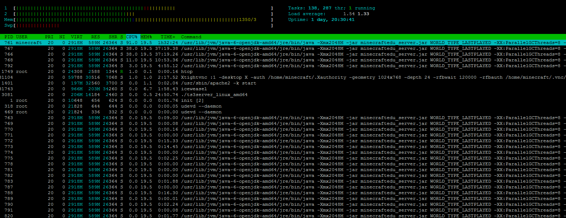Screen dimensions: 566x218
Task: Select the init [2] process row
Action: point(283,100)
